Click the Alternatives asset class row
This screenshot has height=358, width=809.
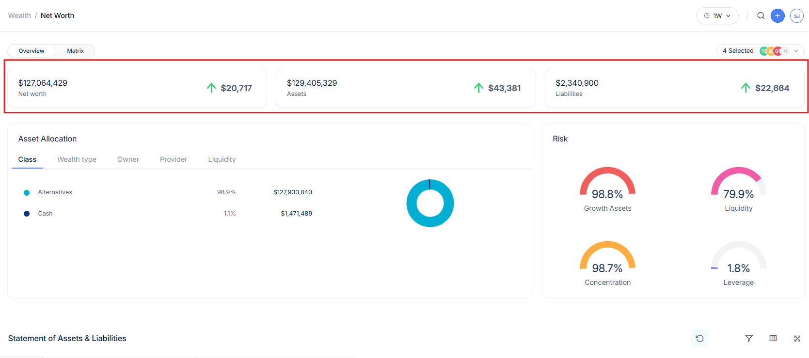[55, 192]
